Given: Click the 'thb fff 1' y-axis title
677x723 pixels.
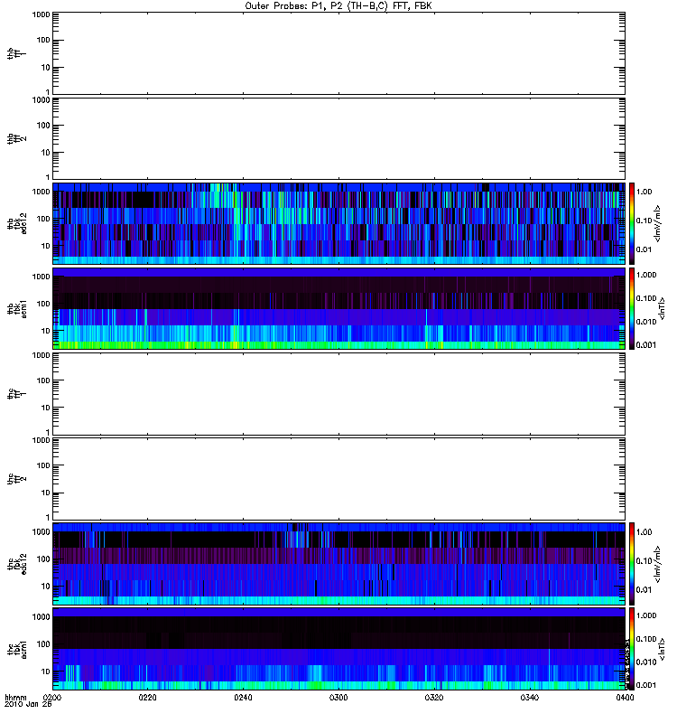Looking at the screenshot, I should point(16,53).
